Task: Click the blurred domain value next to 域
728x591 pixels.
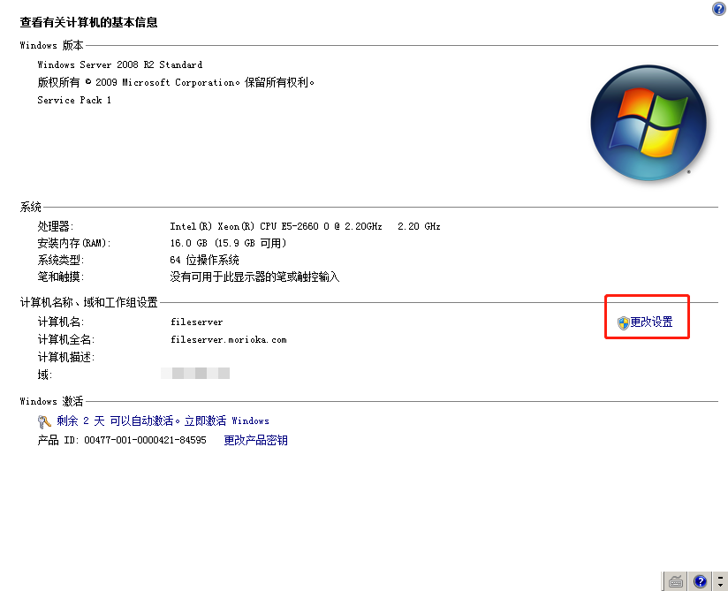Action: (196, 375)
